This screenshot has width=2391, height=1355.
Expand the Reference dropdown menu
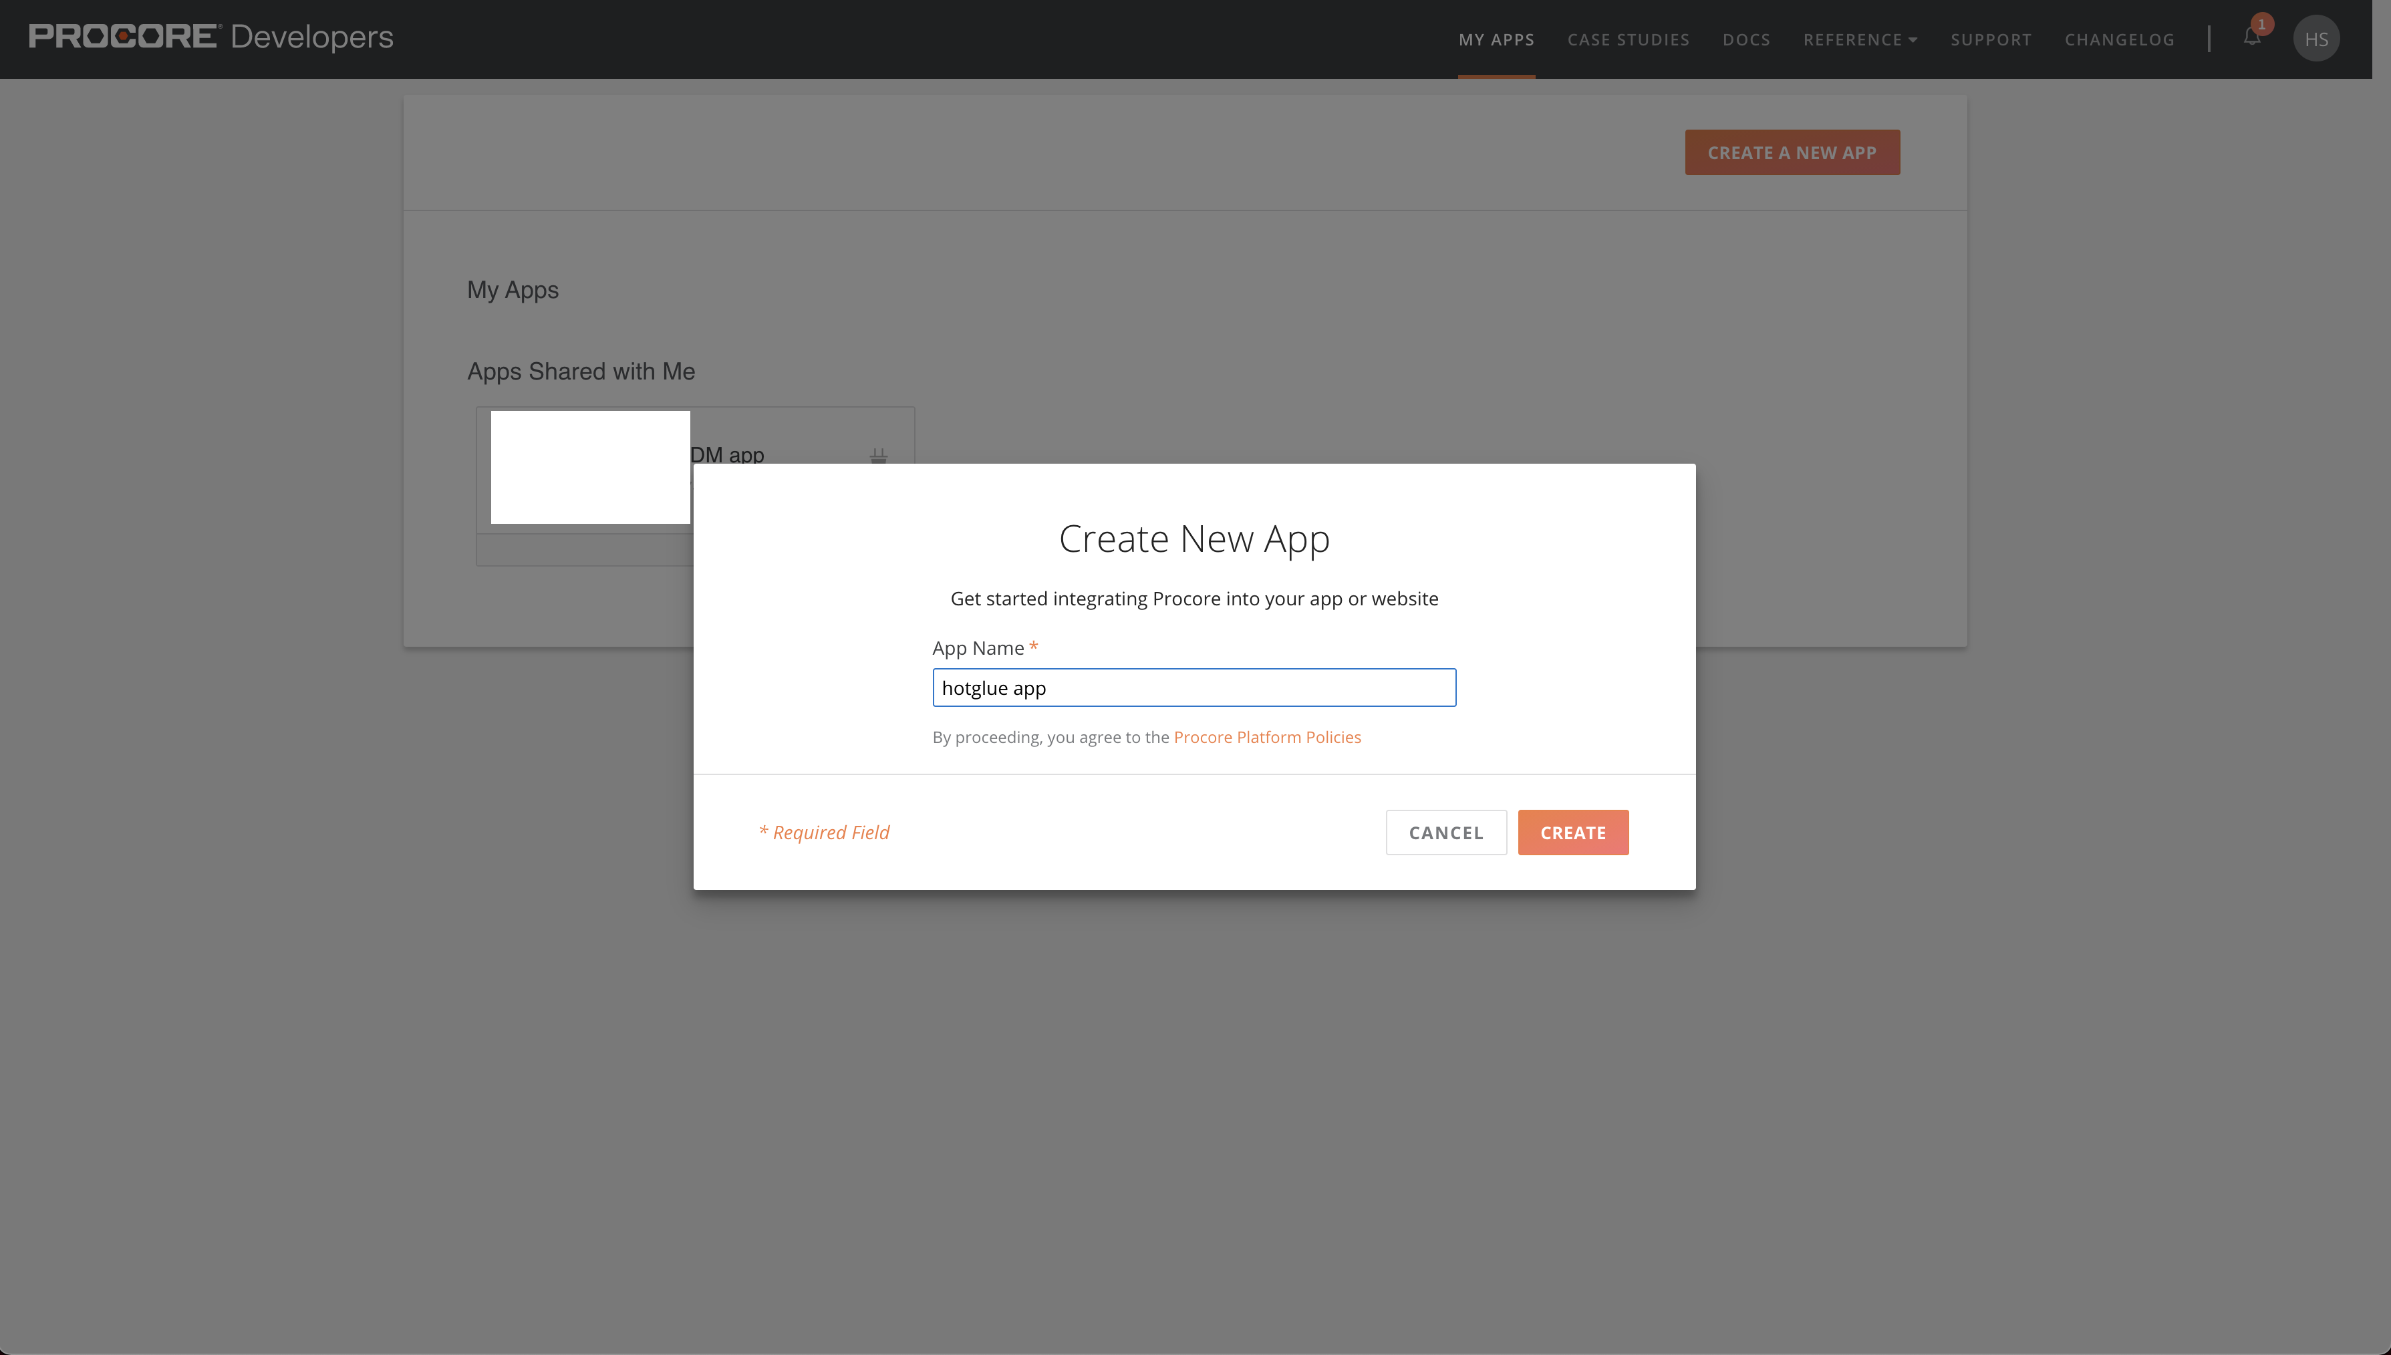point(1860,40)
